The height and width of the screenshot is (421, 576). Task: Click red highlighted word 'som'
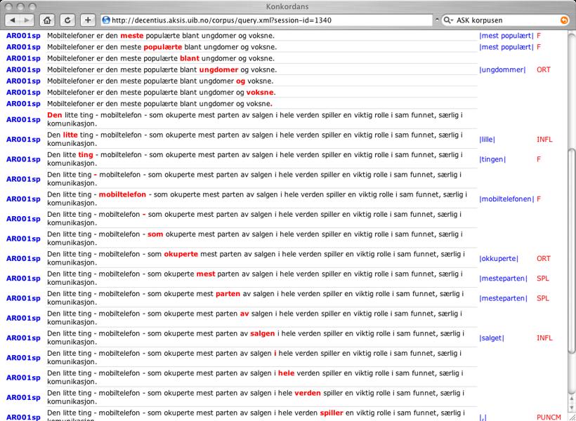(x=155, y=234)
